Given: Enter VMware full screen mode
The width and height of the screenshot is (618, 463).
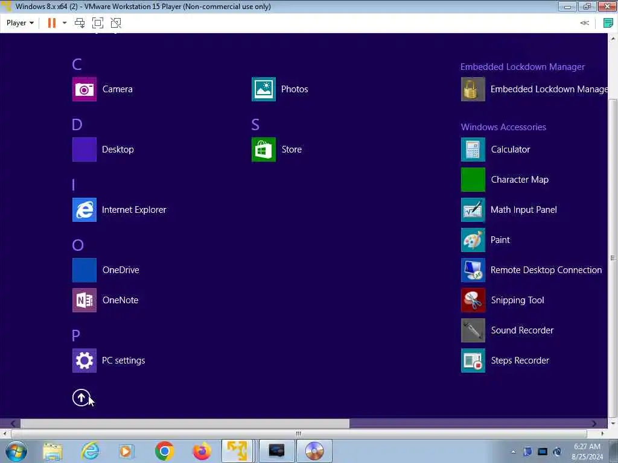Looking at the screenshot, I should 98,23.
